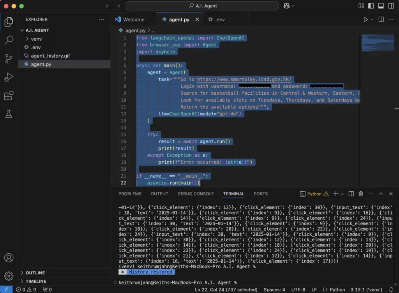Viewport: 399px width, 293px height.
Task: Open the Extensions view
Action: (9, 95)
